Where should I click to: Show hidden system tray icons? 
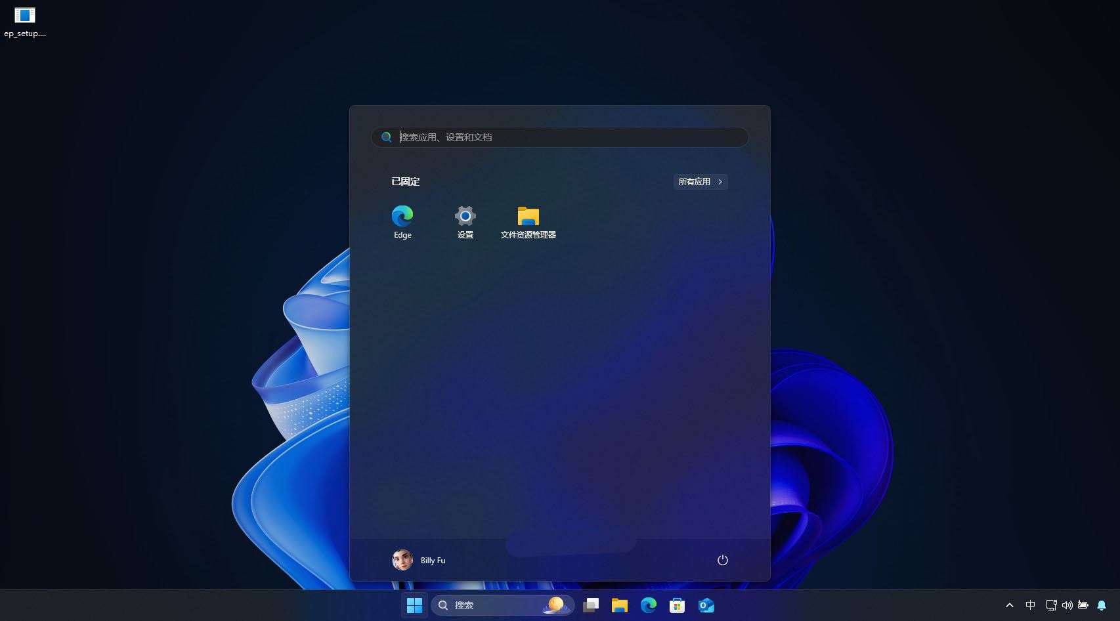coord(1010,605)
